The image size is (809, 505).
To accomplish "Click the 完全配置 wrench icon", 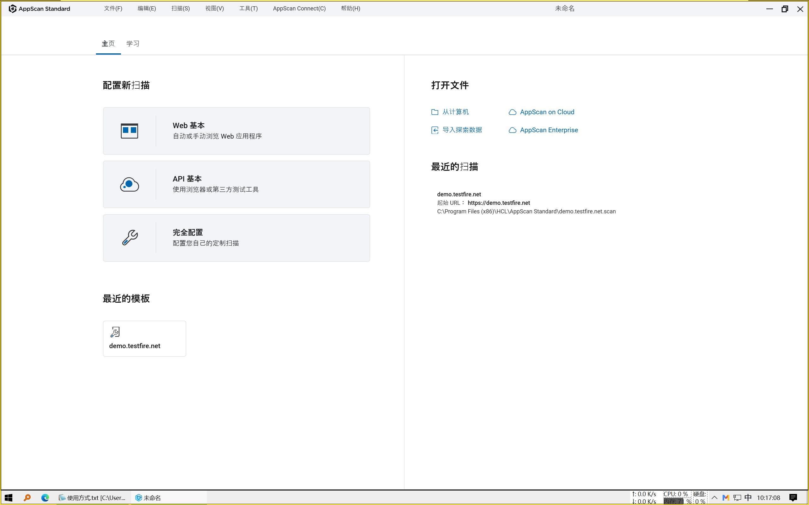I will click(130, 237).
